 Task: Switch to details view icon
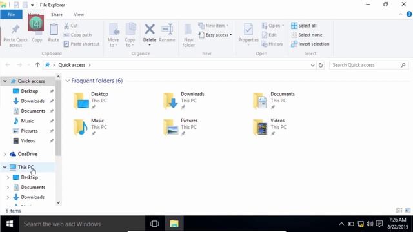coord(399,211)
